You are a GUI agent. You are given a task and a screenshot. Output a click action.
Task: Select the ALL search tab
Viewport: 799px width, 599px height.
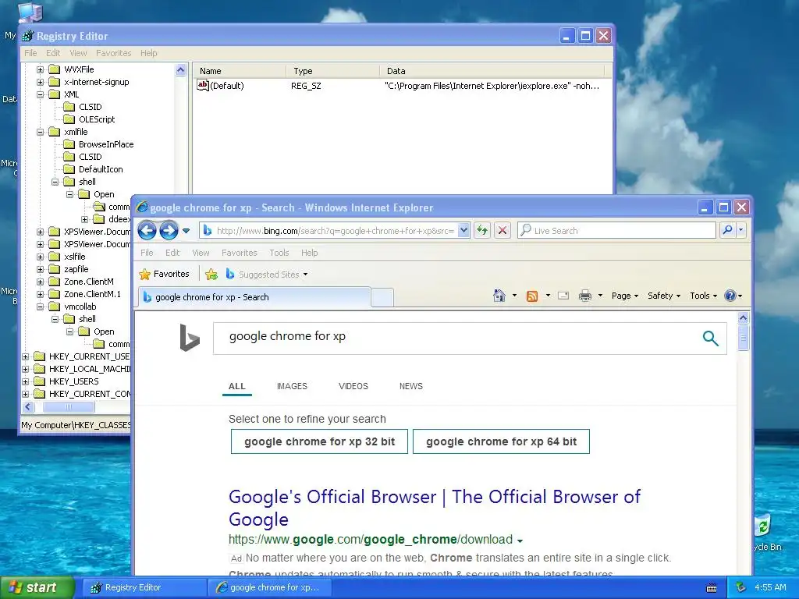(237, 386)
